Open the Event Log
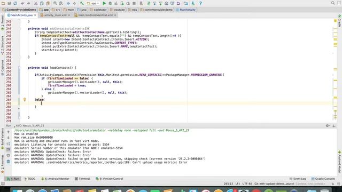 pyautogui.click(x=298, y=179)
